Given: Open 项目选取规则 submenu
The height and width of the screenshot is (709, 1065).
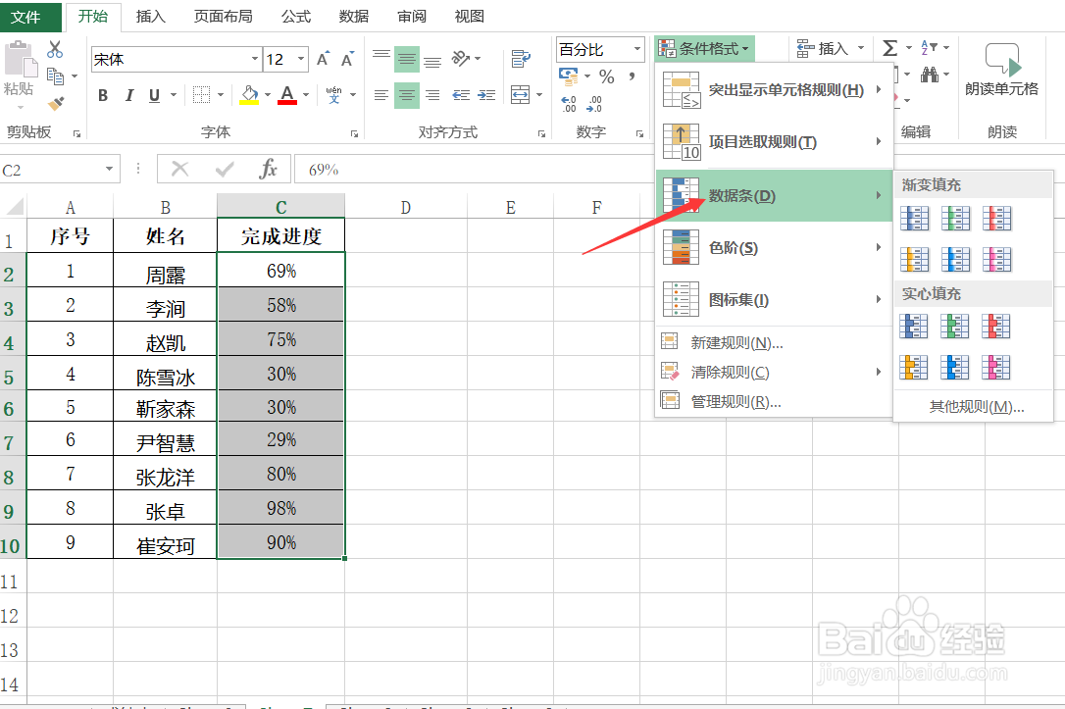Looking at the screenshot, I should [774, 142].
